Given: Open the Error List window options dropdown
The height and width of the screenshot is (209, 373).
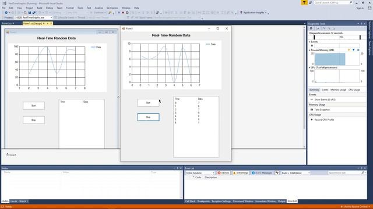Looking at the screenshot, I should point(358,168).
